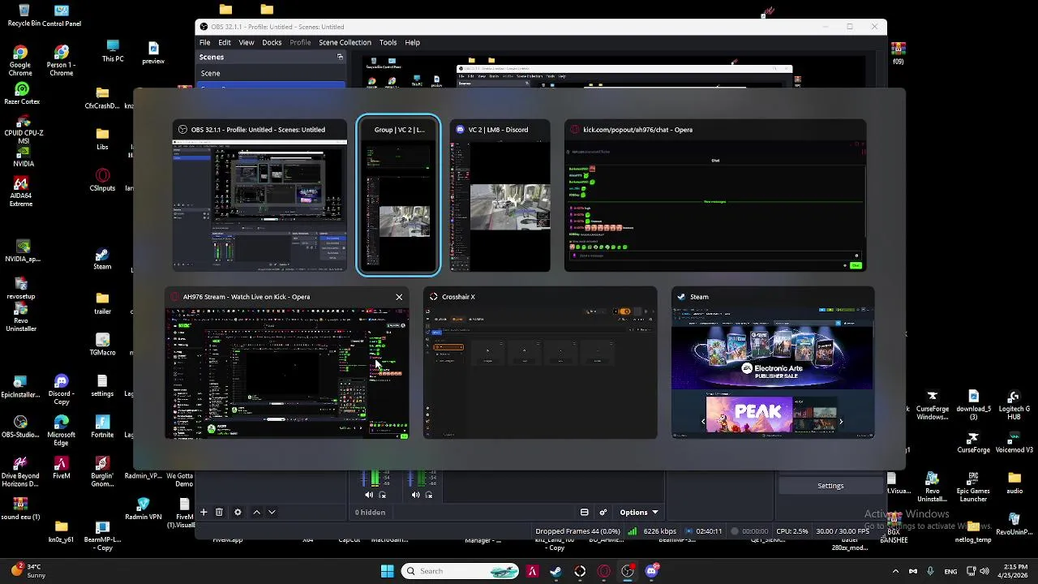Open the Steam desktop shortcut
Image resolution: width=1038 pixels, height=584 pixels.
(x=102, y=260)
